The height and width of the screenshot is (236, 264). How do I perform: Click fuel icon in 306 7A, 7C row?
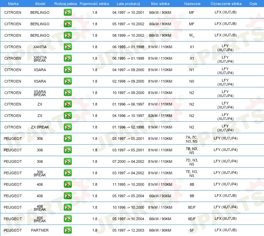[68, 138]
